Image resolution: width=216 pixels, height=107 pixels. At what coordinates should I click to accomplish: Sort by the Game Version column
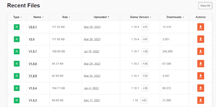tap(140, 17)
